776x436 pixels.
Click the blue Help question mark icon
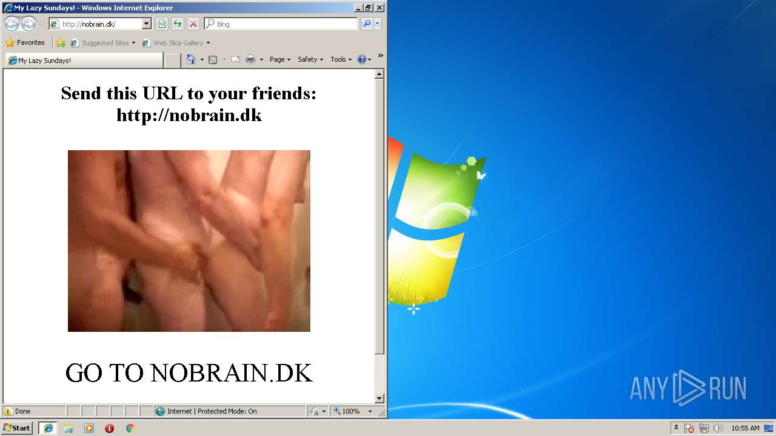point(362,59)
